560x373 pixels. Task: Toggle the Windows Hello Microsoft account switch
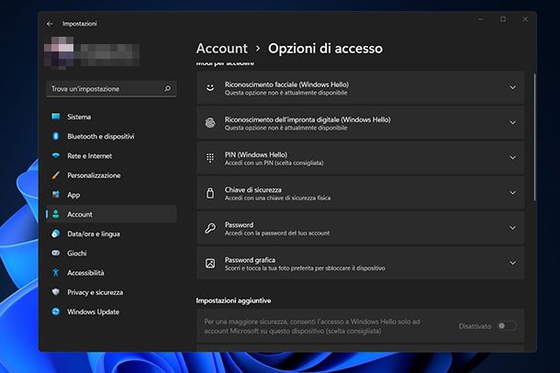[507, 326]
